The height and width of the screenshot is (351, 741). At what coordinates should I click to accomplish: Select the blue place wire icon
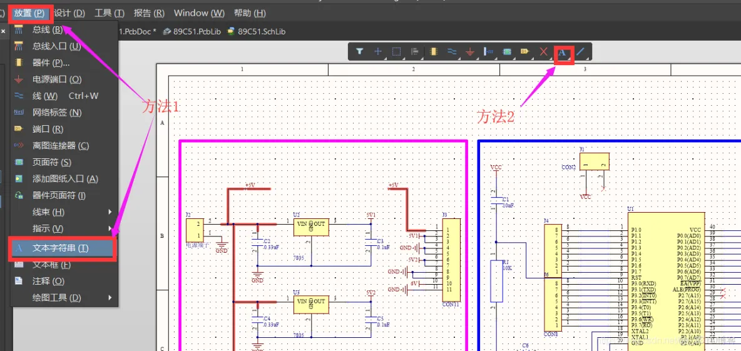pyautogui.click(x=451, y=51)
